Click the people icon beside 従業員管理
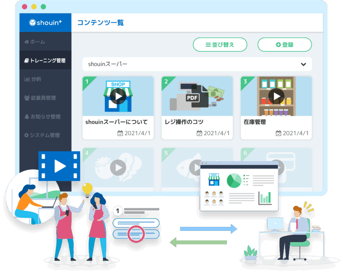 point(27,98)
